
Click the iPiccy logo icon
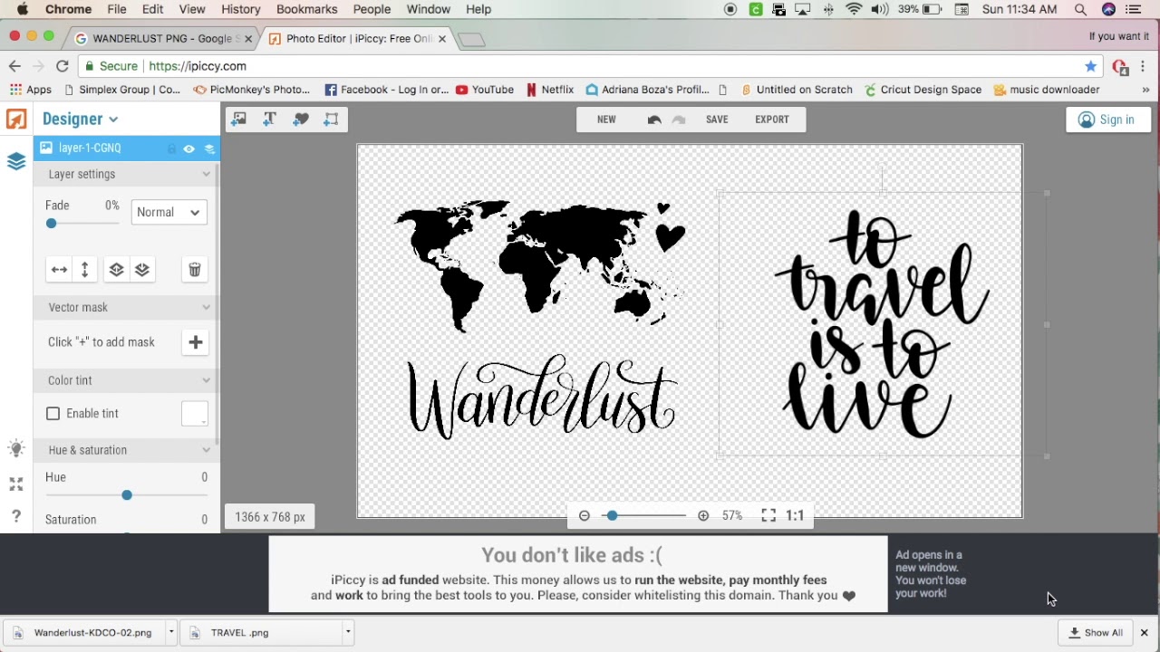[x=16, y=120]
